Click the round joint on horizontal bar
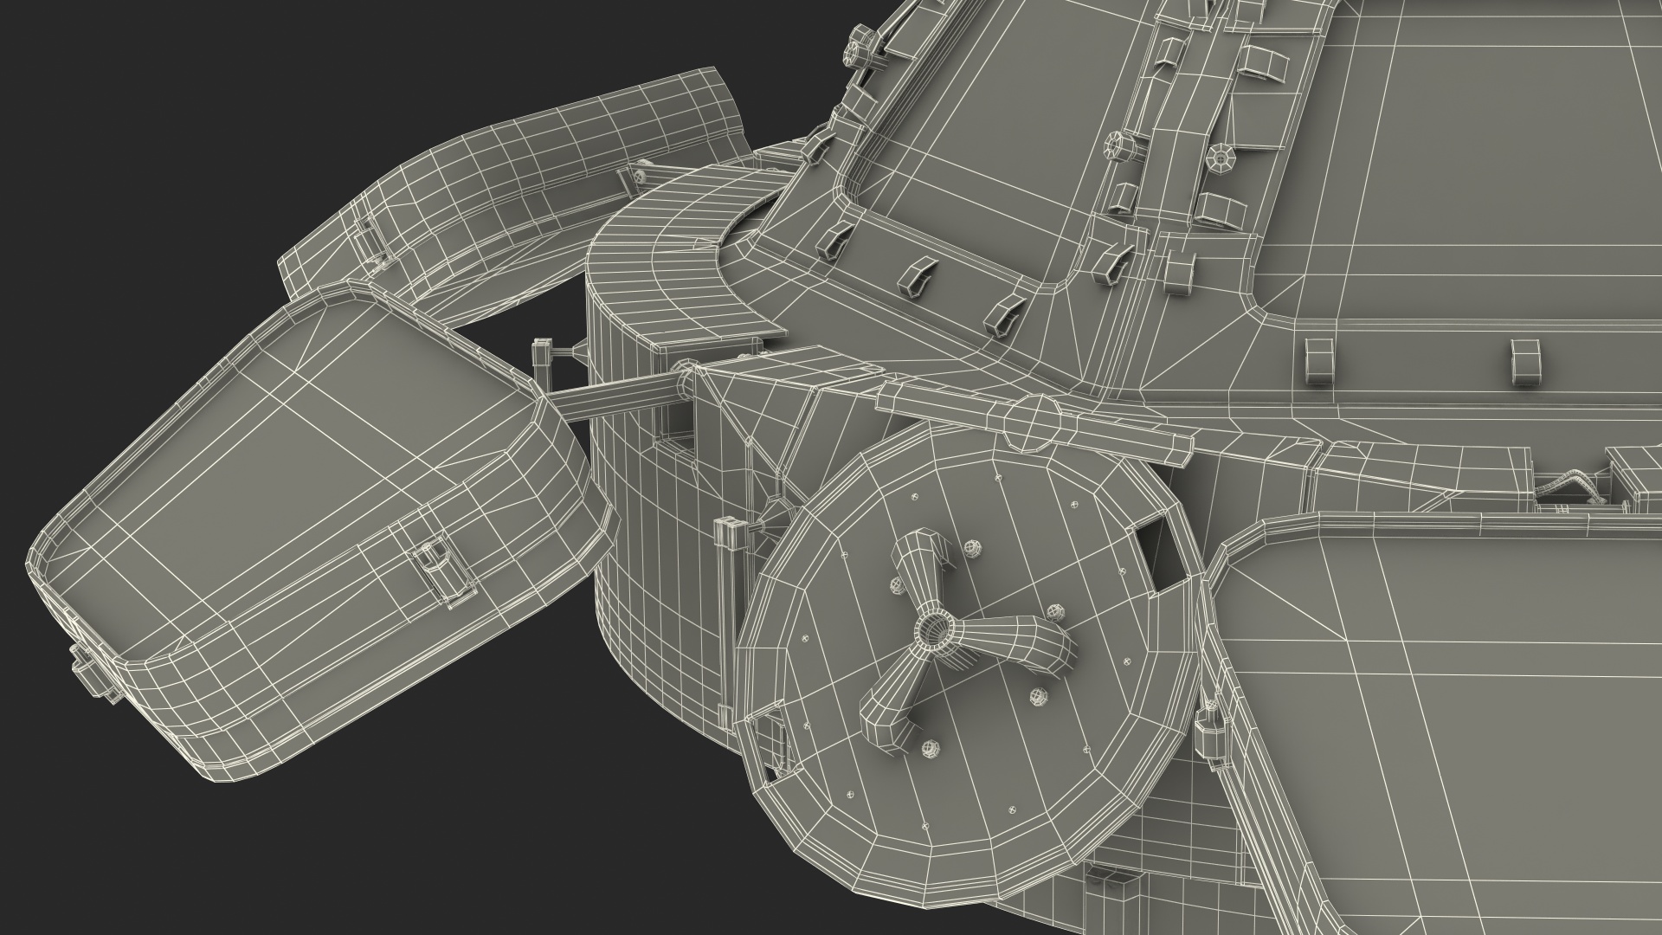1662x935 pixels. (x=1034, y=423)
